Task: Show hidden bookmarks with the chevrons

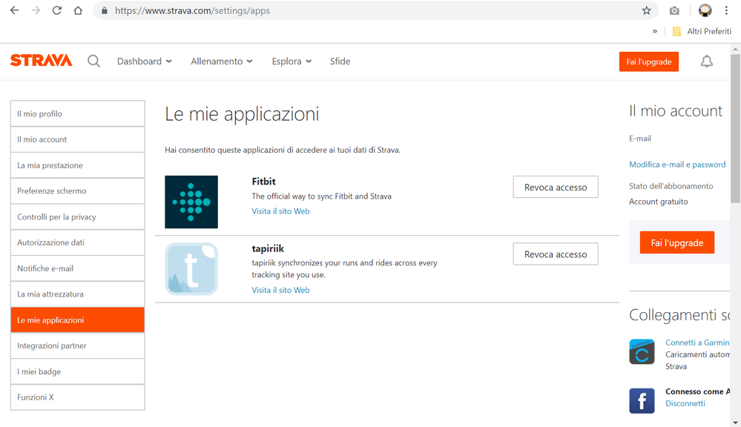Action: click(x=654, y=31)
